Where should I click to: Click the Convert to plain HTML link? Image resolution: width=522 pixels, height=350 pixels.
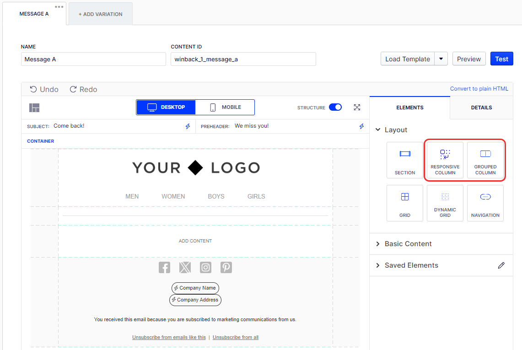(x=479, y=89)
